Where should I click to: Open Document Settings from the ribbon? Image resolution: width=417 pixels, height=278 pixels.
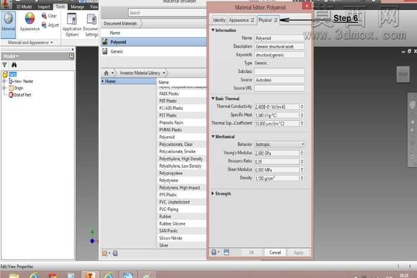[x=91, y=25]
